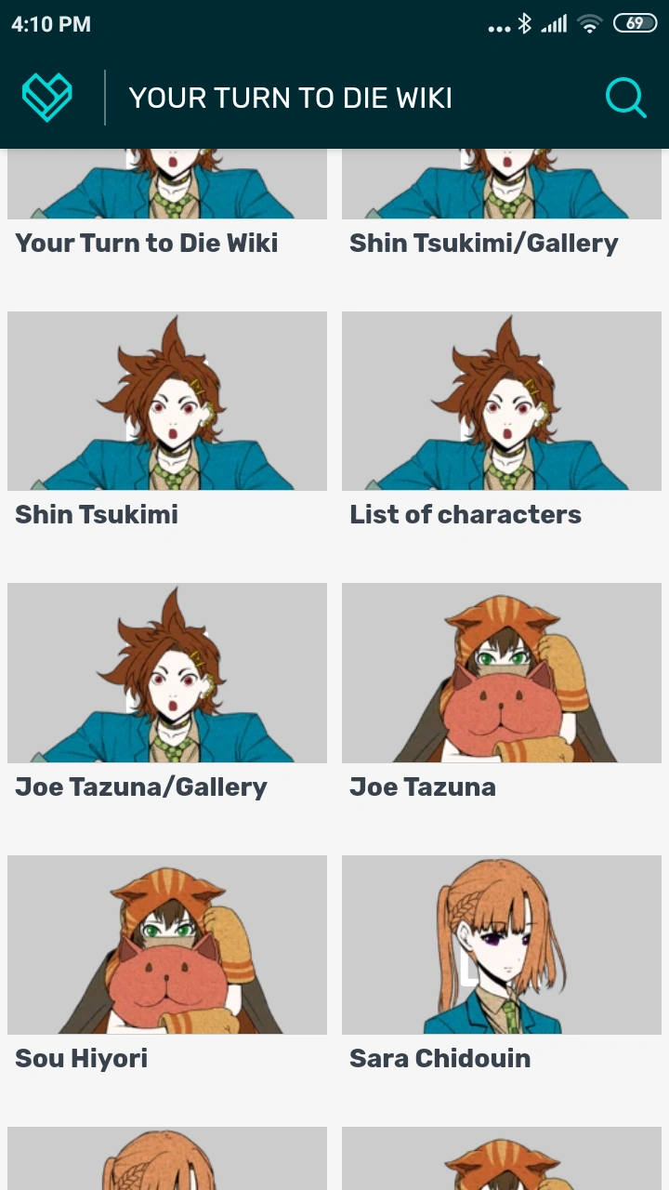Image resolution: width=669 pixels, height=1190 pixels.
Task: Open the Shin Tsukimi/Gallery link
Action: 484,244
